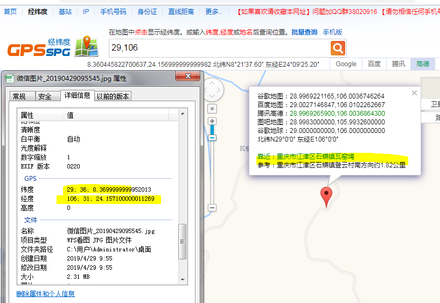Viewport: 440px width, 303px height.
Task: Click the coordinate search input field
Action: click(x=220, y=48)
